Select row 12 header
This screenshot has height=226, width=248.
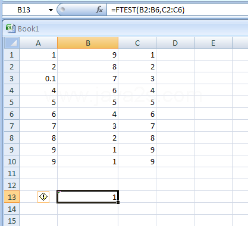[x=12, y=185]
